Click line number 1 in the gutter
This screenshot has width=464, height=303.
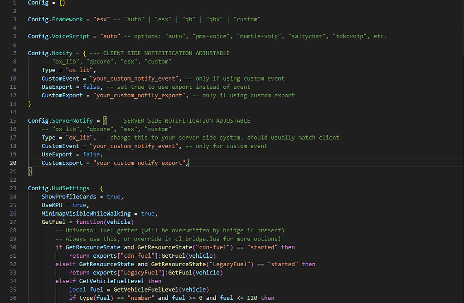point(15,3)
